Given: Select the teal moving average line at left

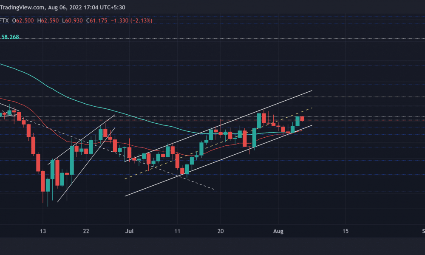Looking at the screenshot, I should [x=16, y=70].
